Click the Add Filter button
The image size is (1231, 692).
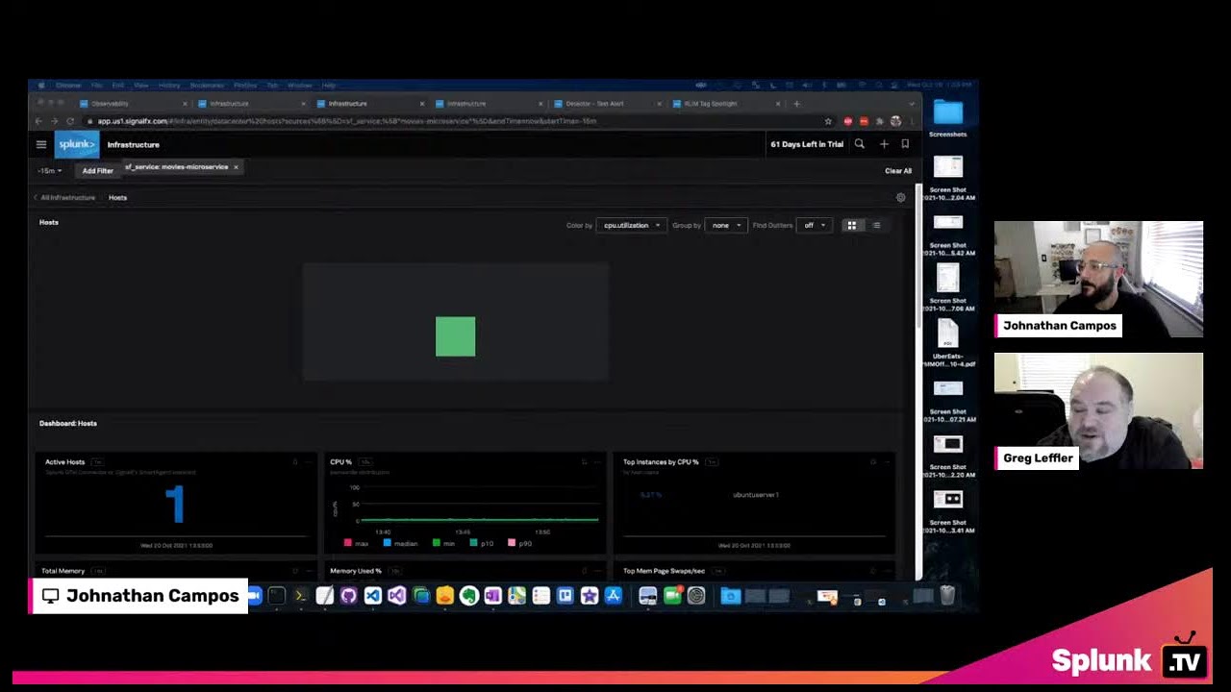[x=97, y=170]
